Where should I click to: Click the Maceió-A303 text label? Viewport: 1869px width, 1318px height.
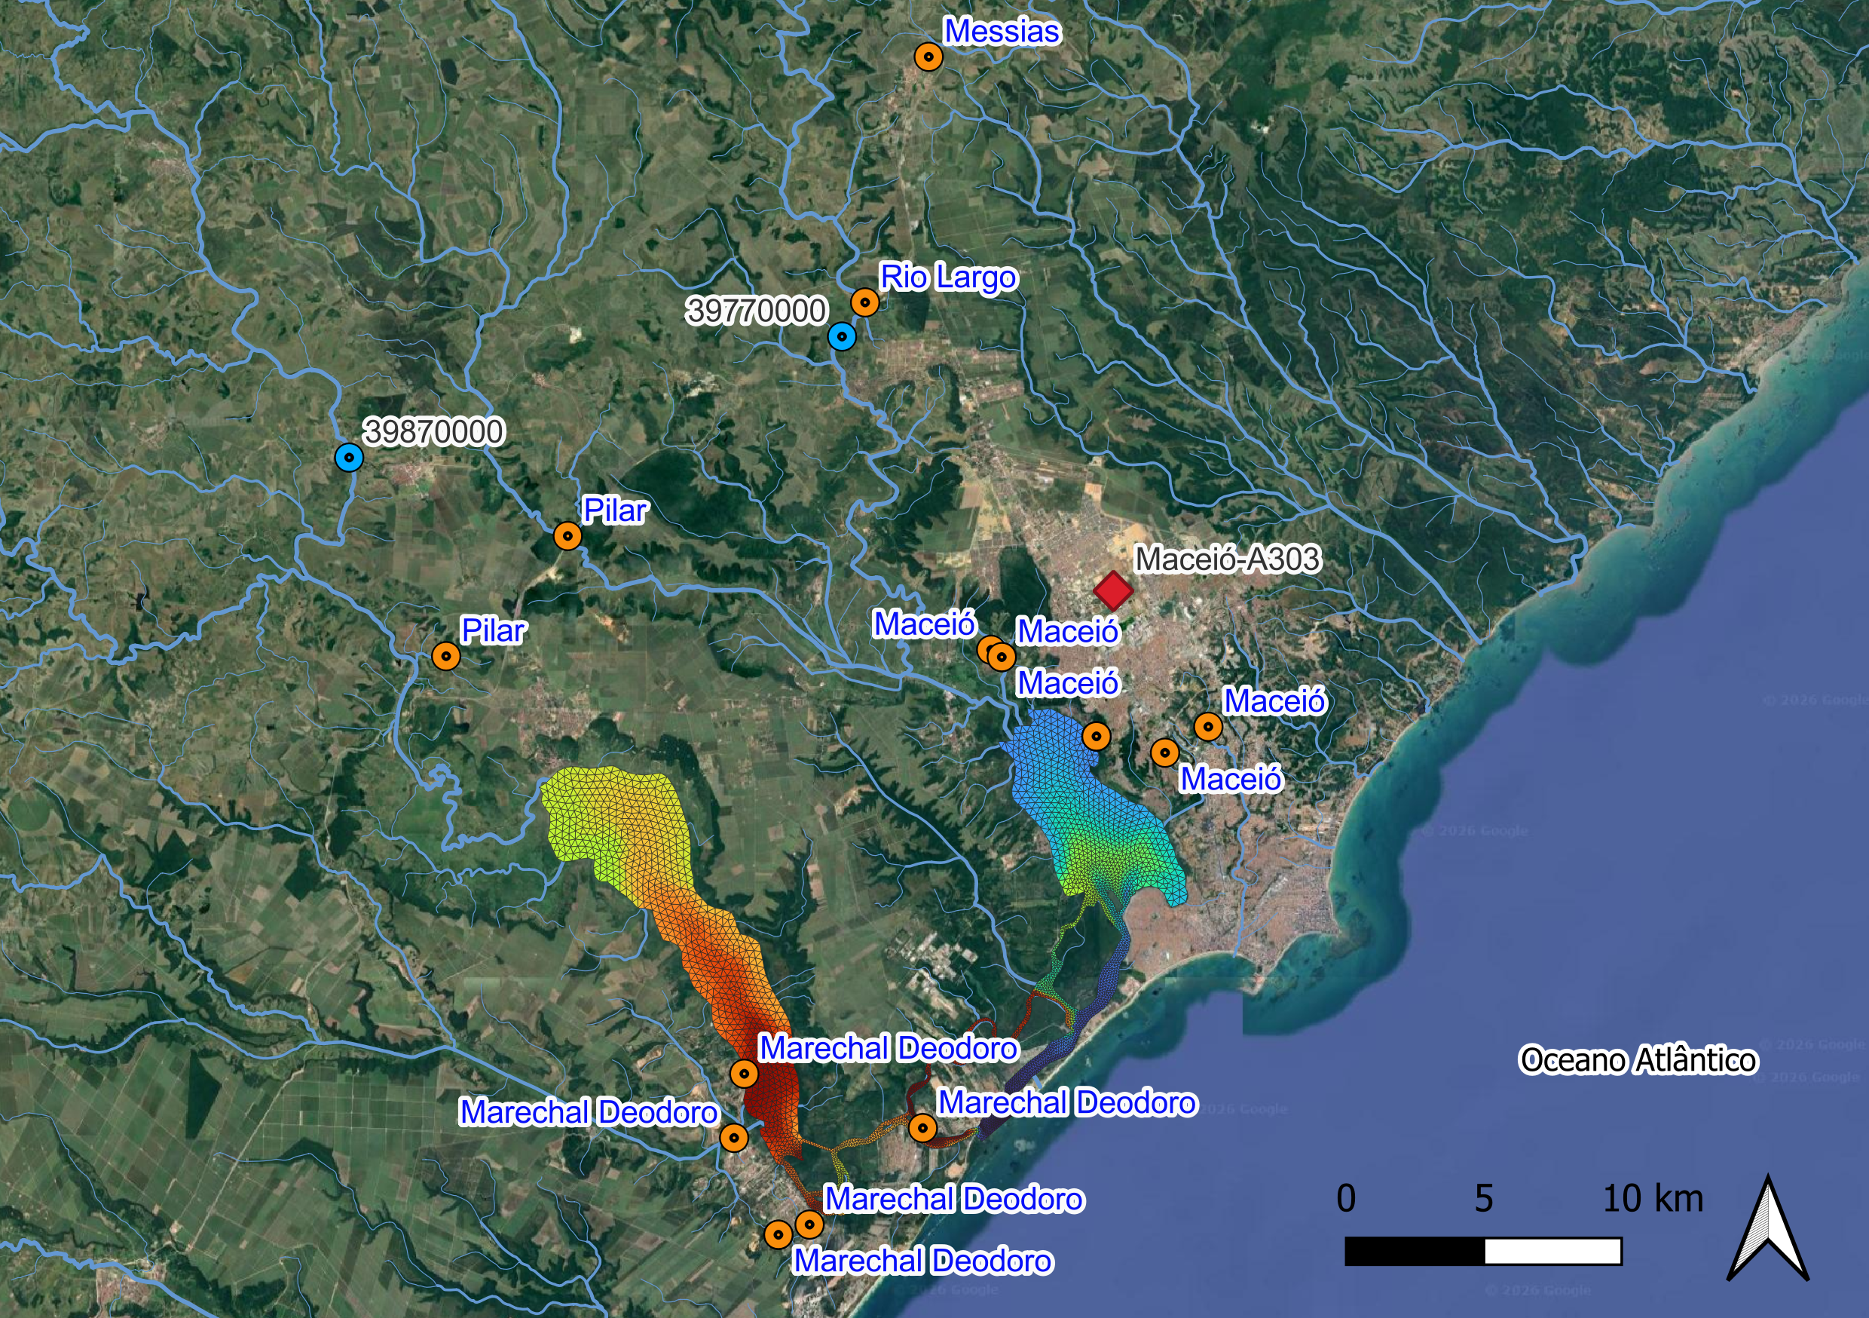(x=1227, y=559)
